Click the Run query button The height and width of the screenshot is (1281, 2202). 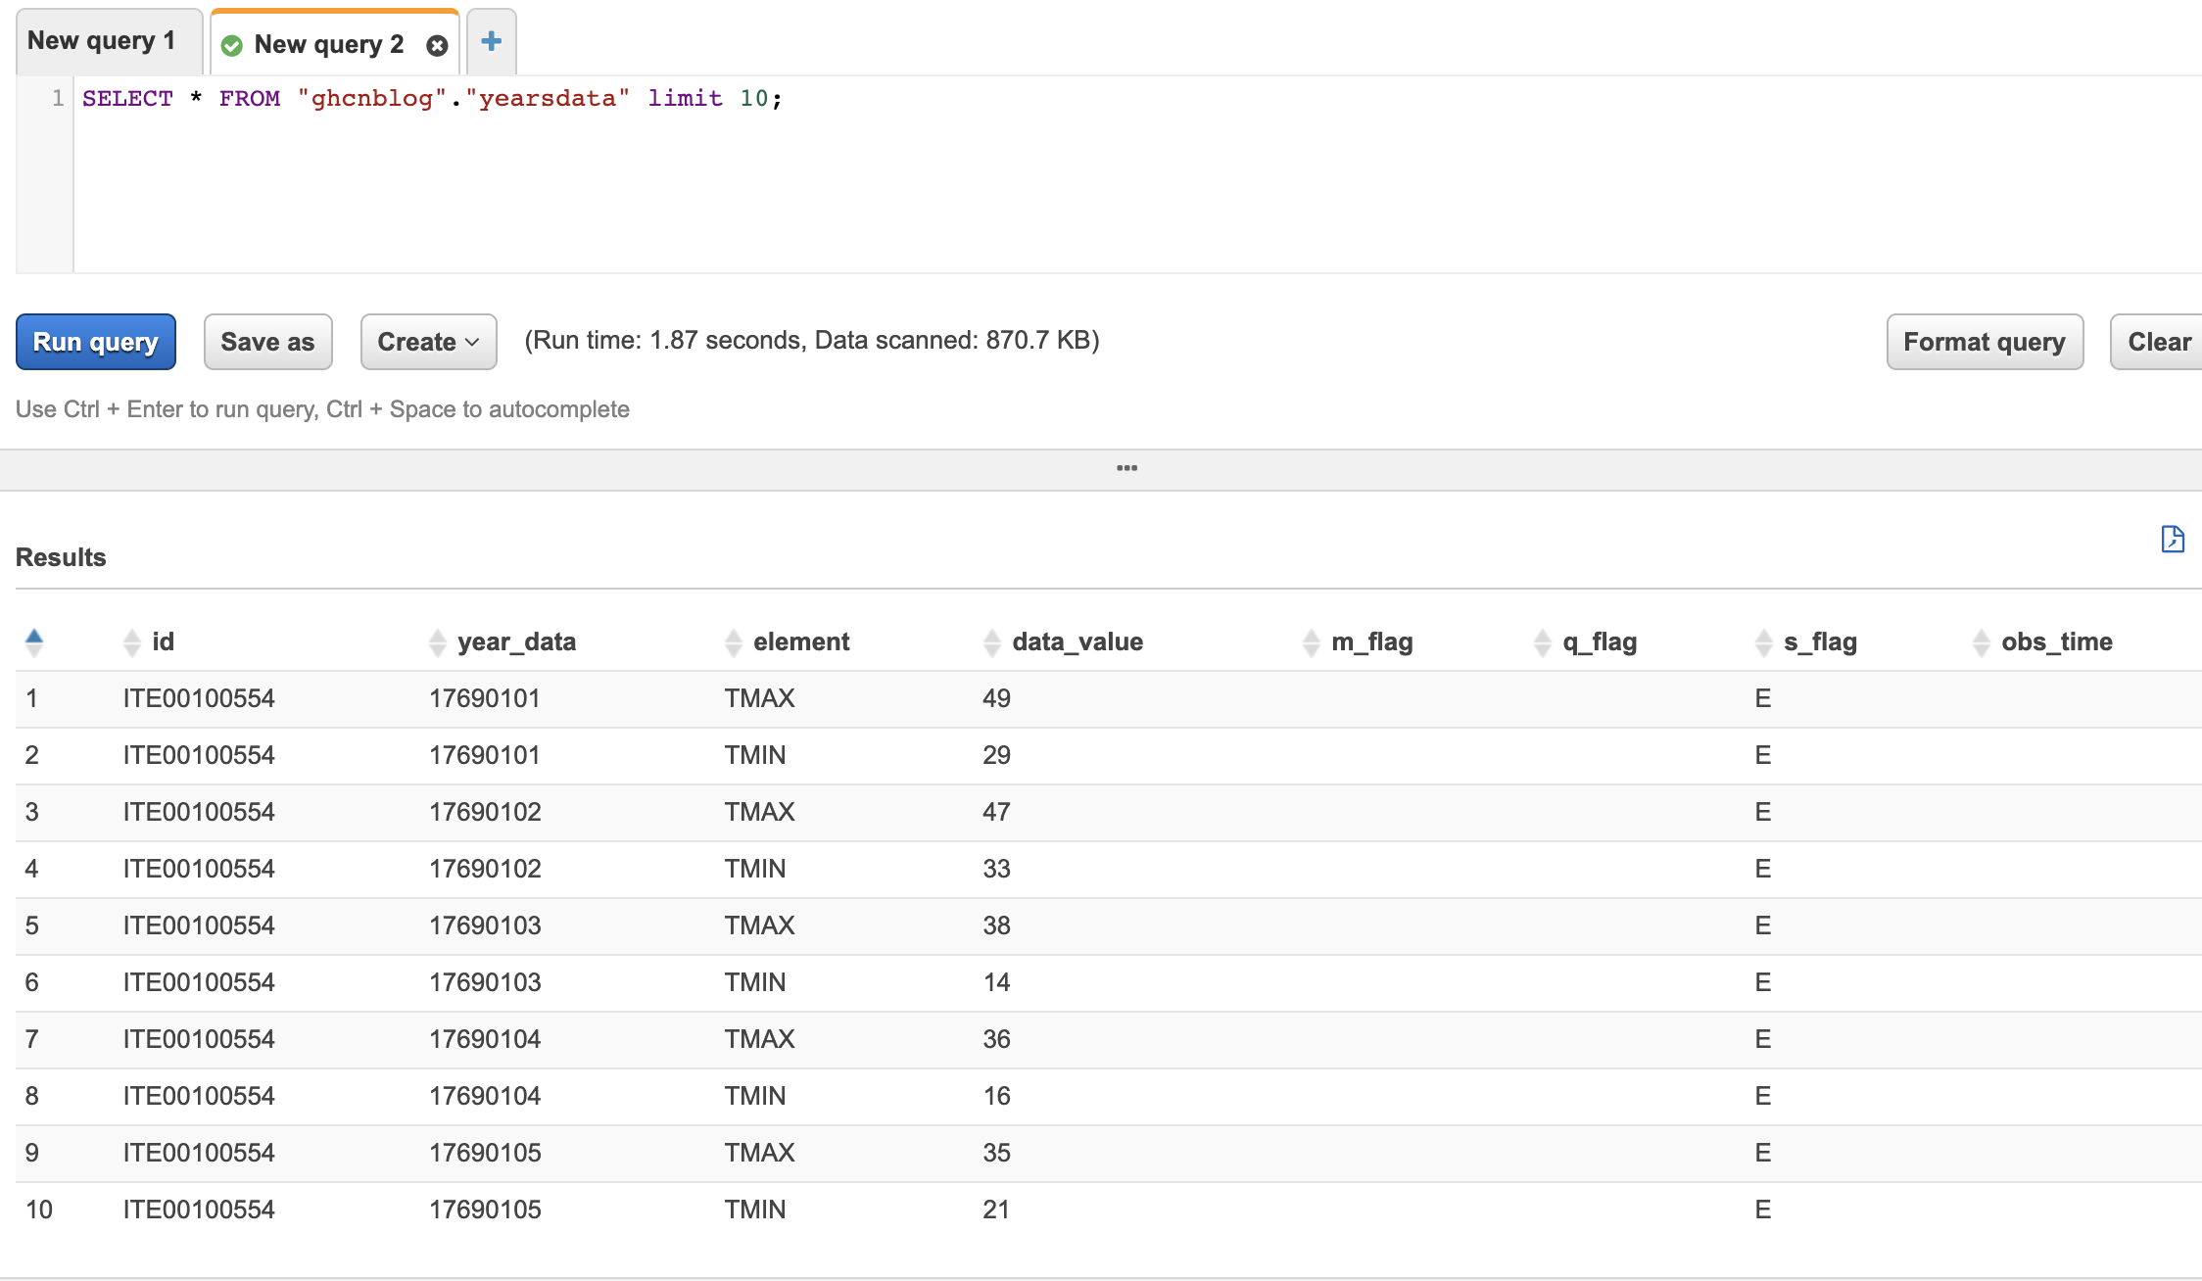click(96, 340)
